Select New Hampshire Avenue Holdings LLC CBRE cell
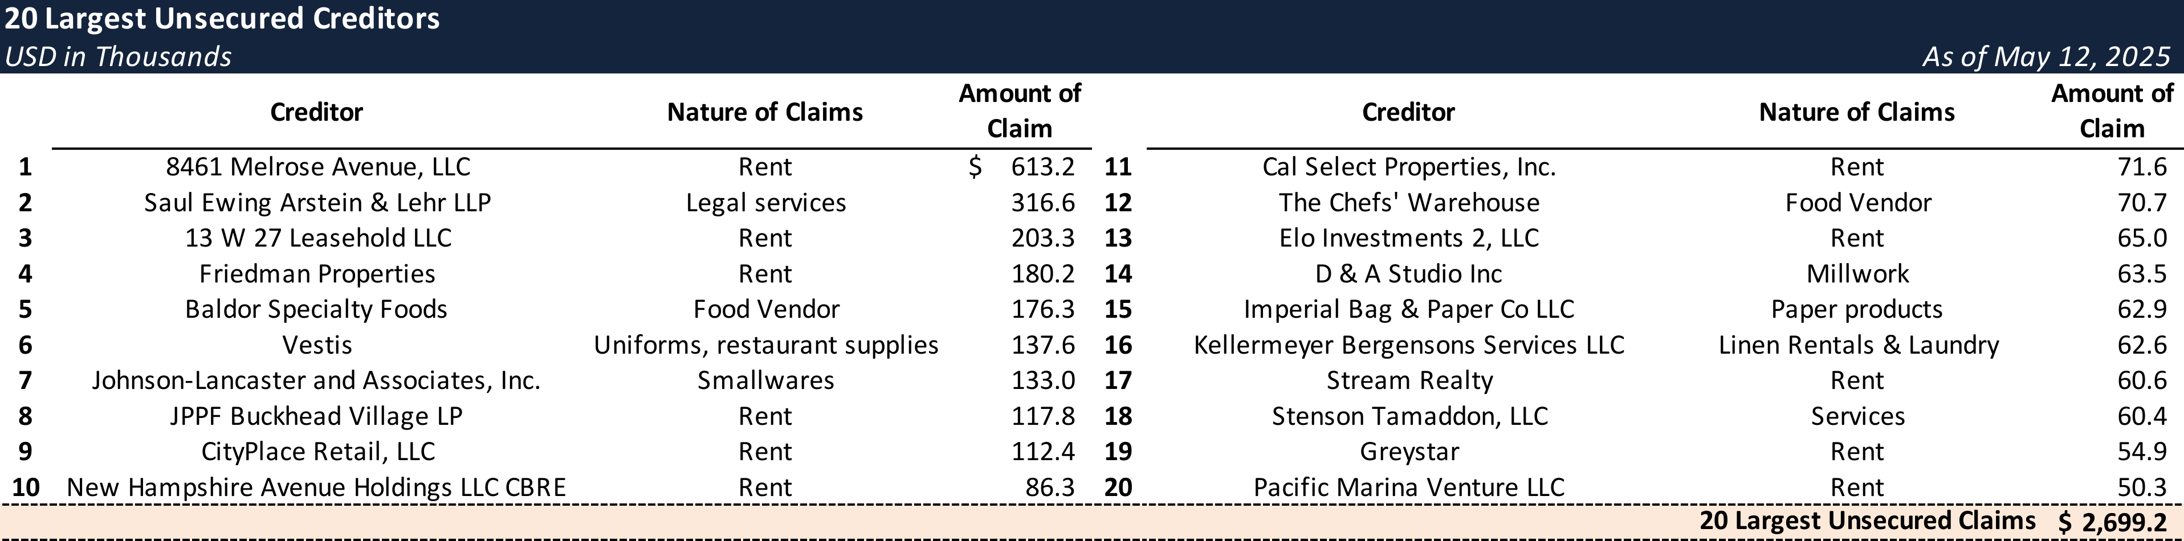The height and width of the screenshot is (541, 2184). coord(316,487)
